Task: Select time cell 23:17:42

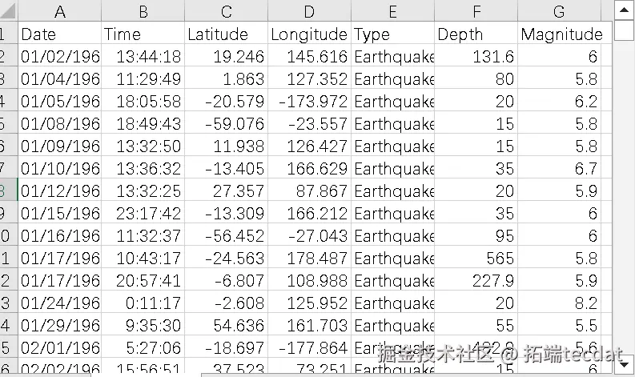Action: (143, 212)
